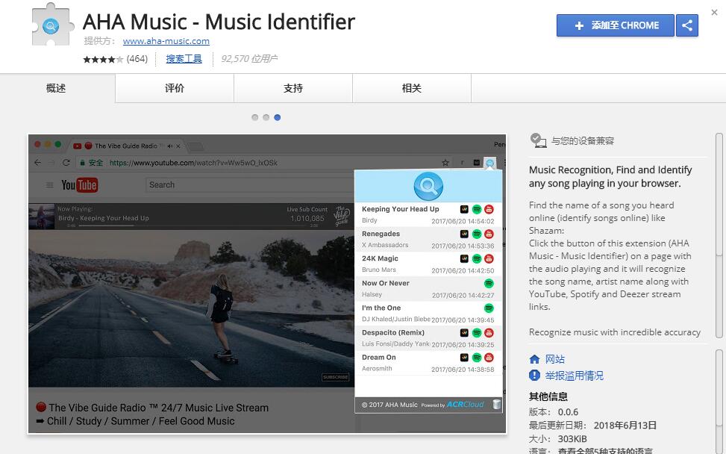Switch to the 支持 tab
Viewport: 726px width, 454px height.
point(292,87)
